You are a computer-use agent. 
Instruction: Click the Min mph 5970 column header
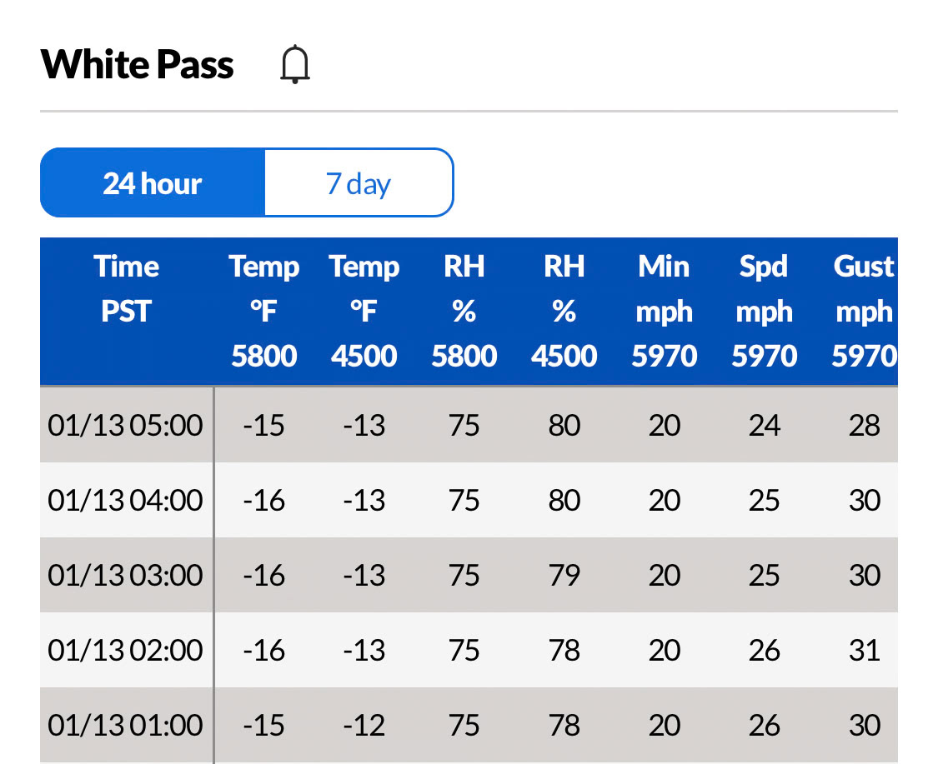(x=664, y=311)
